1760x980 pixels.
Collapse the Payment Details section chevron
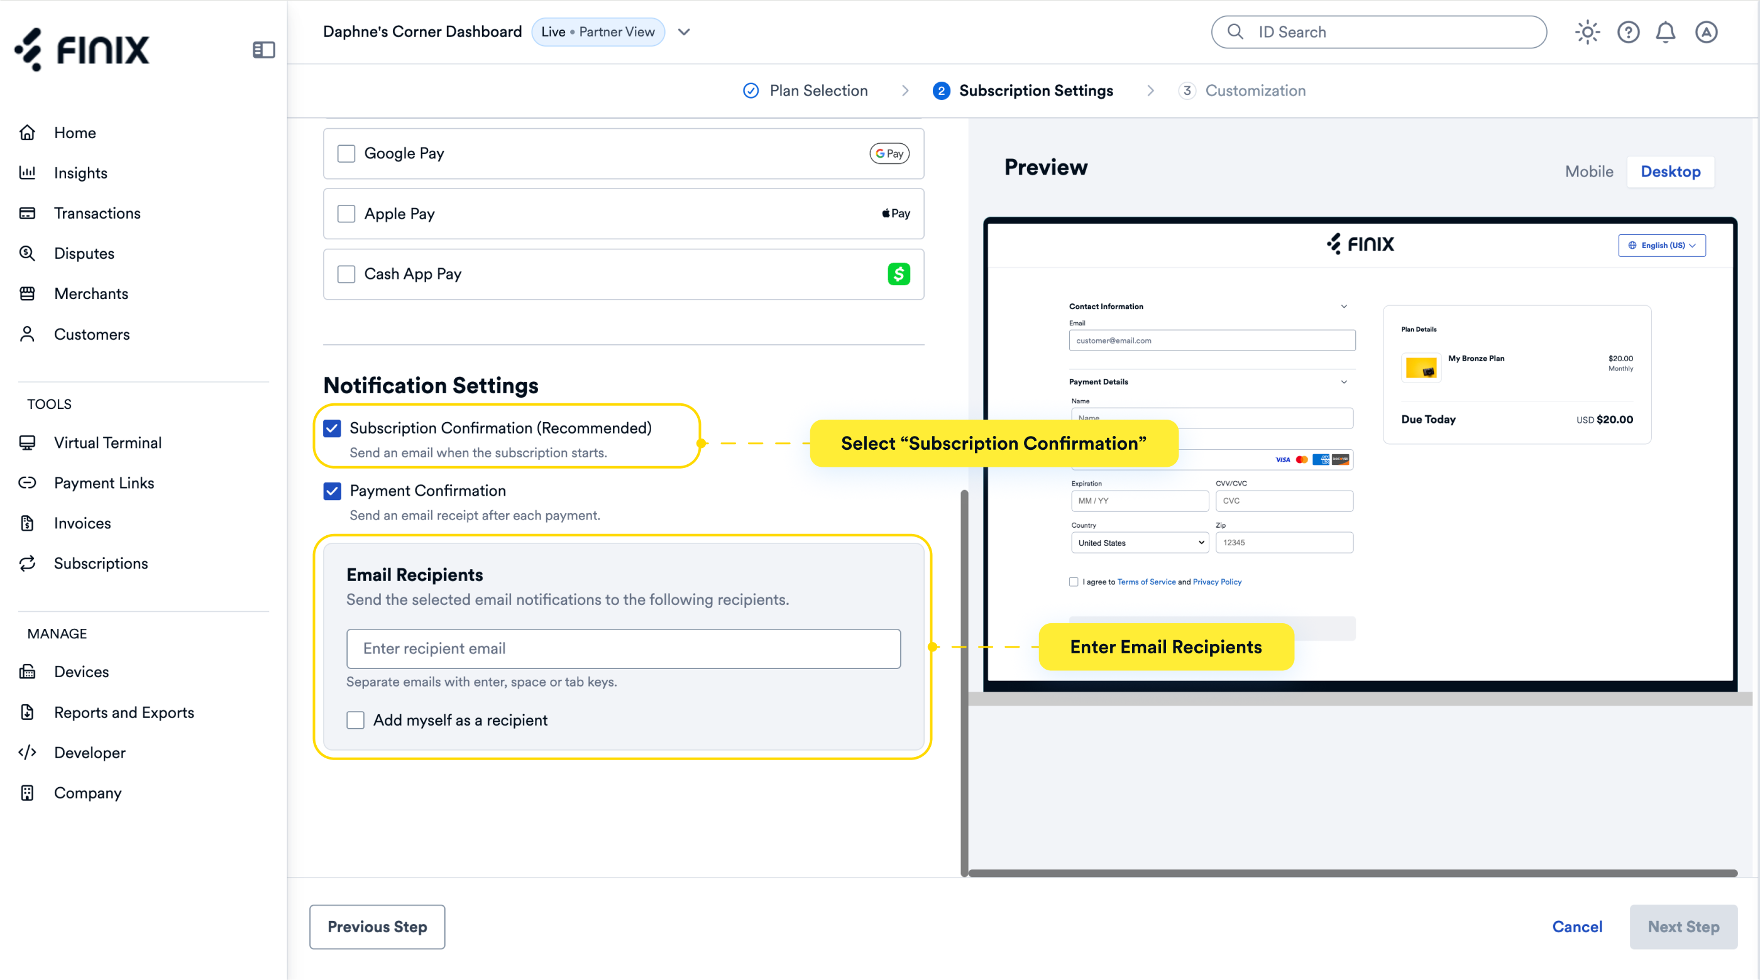point(1344,382)
